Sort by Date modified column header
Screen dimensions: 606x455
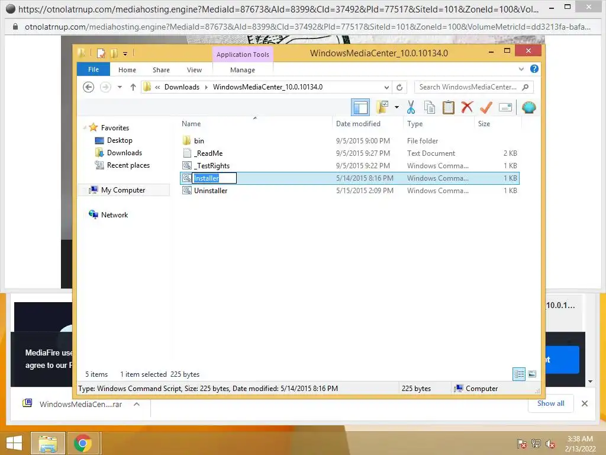coord(358,124)
